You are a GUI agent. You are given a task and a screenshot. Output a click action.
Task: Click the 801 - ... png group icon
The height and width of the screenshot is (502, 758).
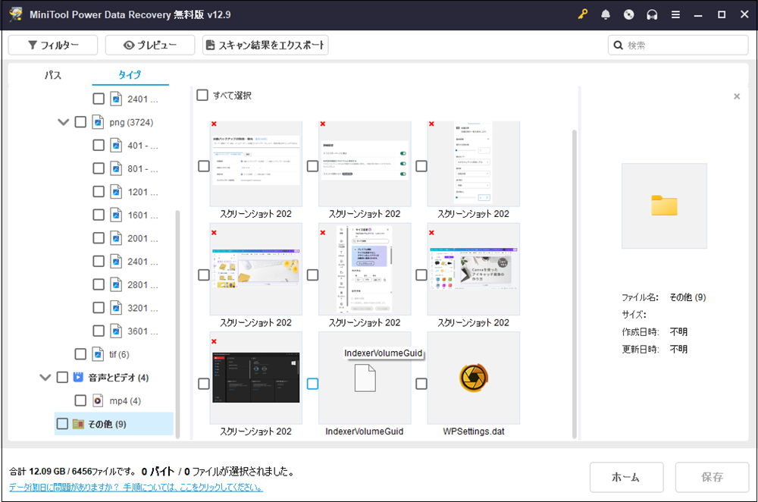(x=116, y=169)
